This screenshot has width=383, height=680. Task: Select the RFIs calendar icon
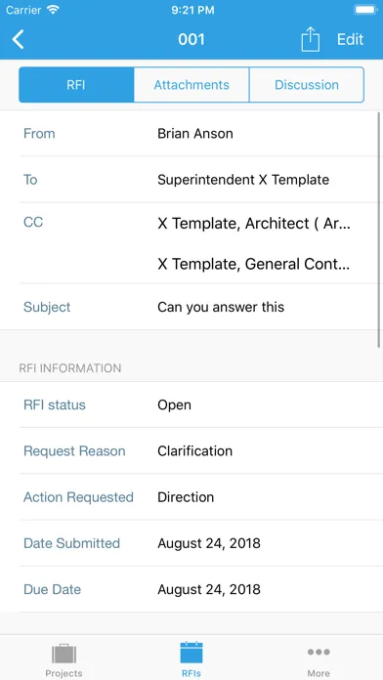click(191, 653)
